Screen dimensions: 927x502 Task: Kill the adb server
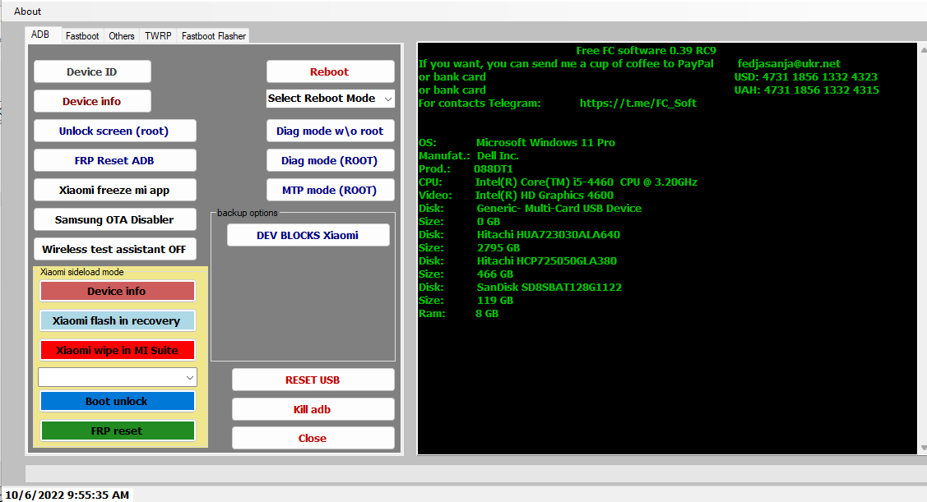[313, 408]
